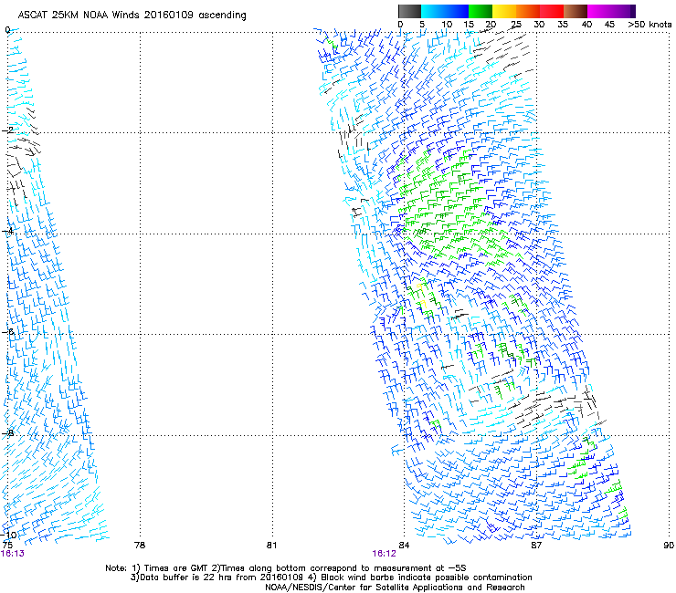This screenshot has height=593, width=676.
Task: Click the orange 25–30 knots color segment
Action: (528, 11)
